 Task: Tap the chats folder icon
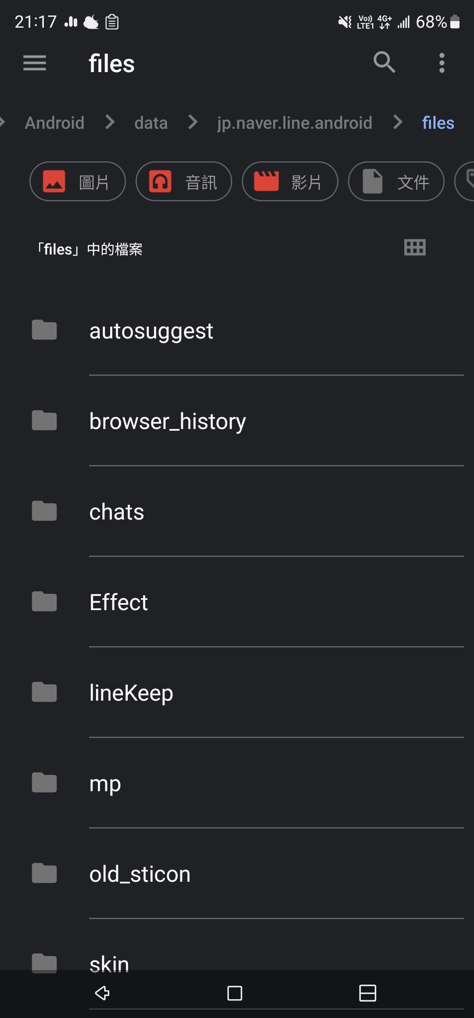click(x=44, y=511)
